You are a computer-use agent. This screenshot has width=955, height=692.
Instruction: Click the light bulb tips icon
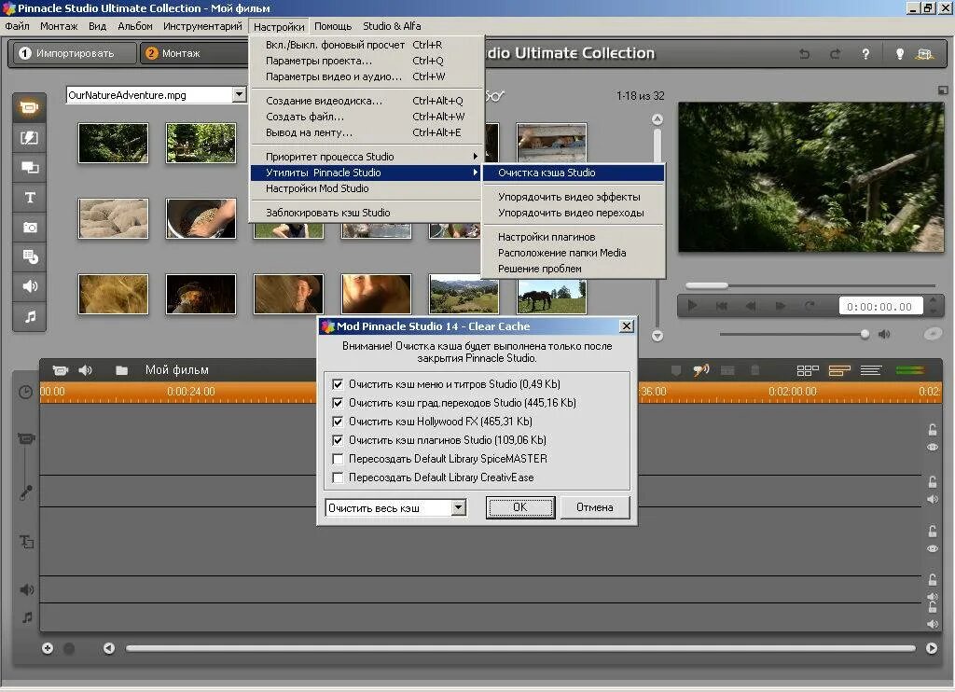[899, 53]
